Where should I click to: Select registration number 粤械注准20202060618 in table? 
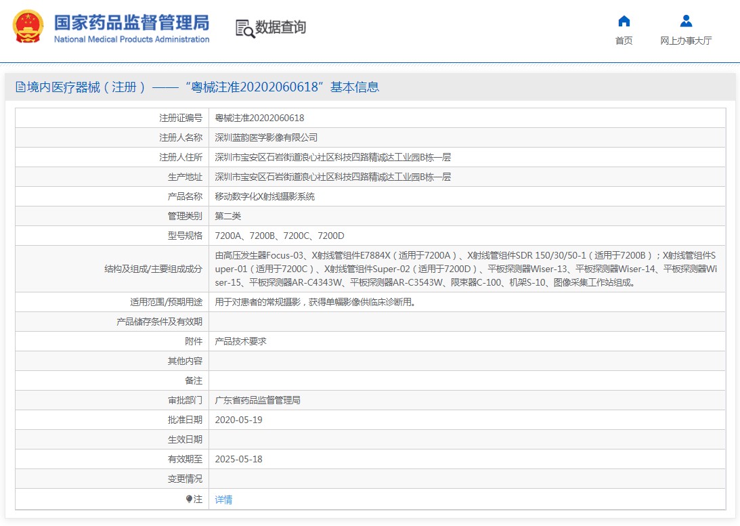point(259,118)
